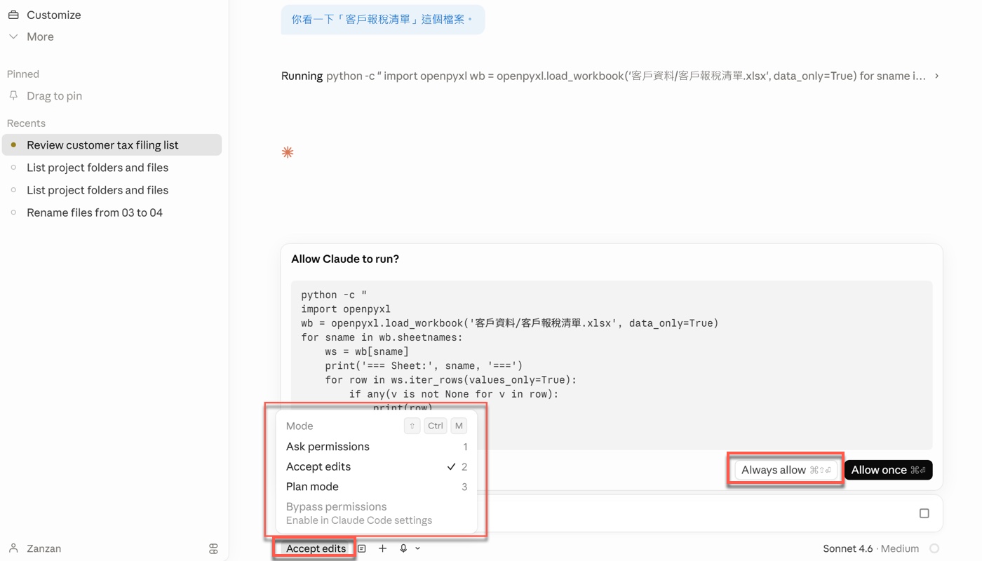This screenshot has height=561, width=982.
Task: Expand the Running python command details chevron
Action: tap(936, 76)
